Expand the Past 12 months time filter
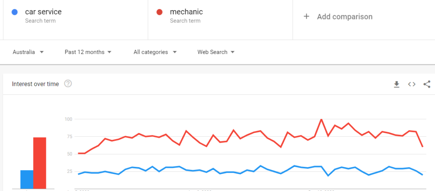The image size is (435, 191). pos(88,52)
